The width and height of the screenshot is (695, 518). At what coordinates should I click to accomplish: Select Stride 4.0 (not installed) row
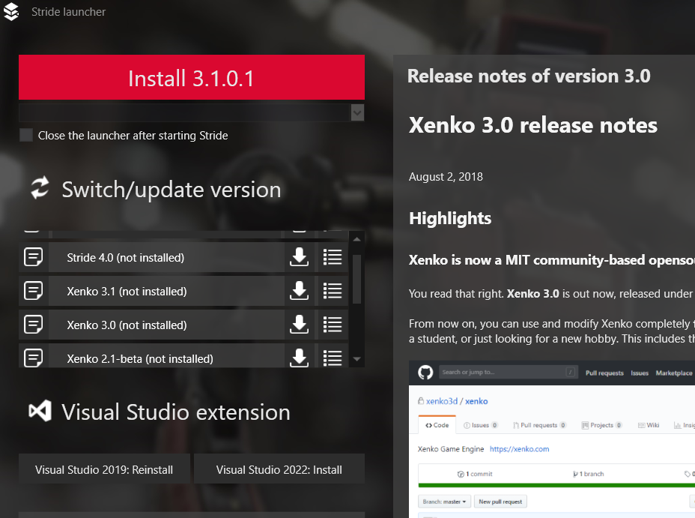coord(167,257)
